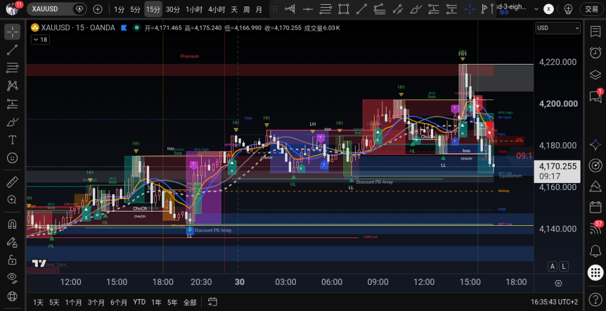The image size is (606, 311).
Task: Open the quick search lightbulb icon
Action: tap(568, 9)
